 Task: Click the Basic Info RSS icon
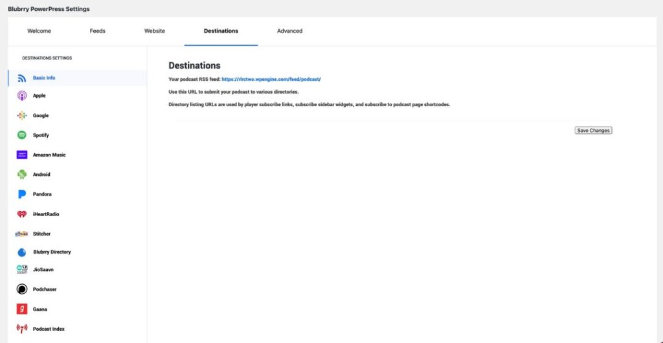[x=22, y=78]
